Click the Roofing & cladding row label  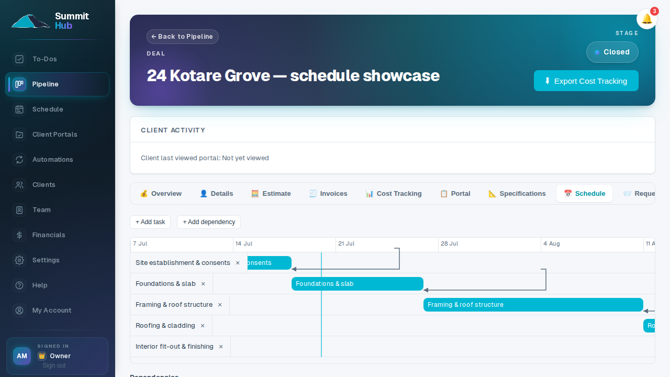pos(165,326)
